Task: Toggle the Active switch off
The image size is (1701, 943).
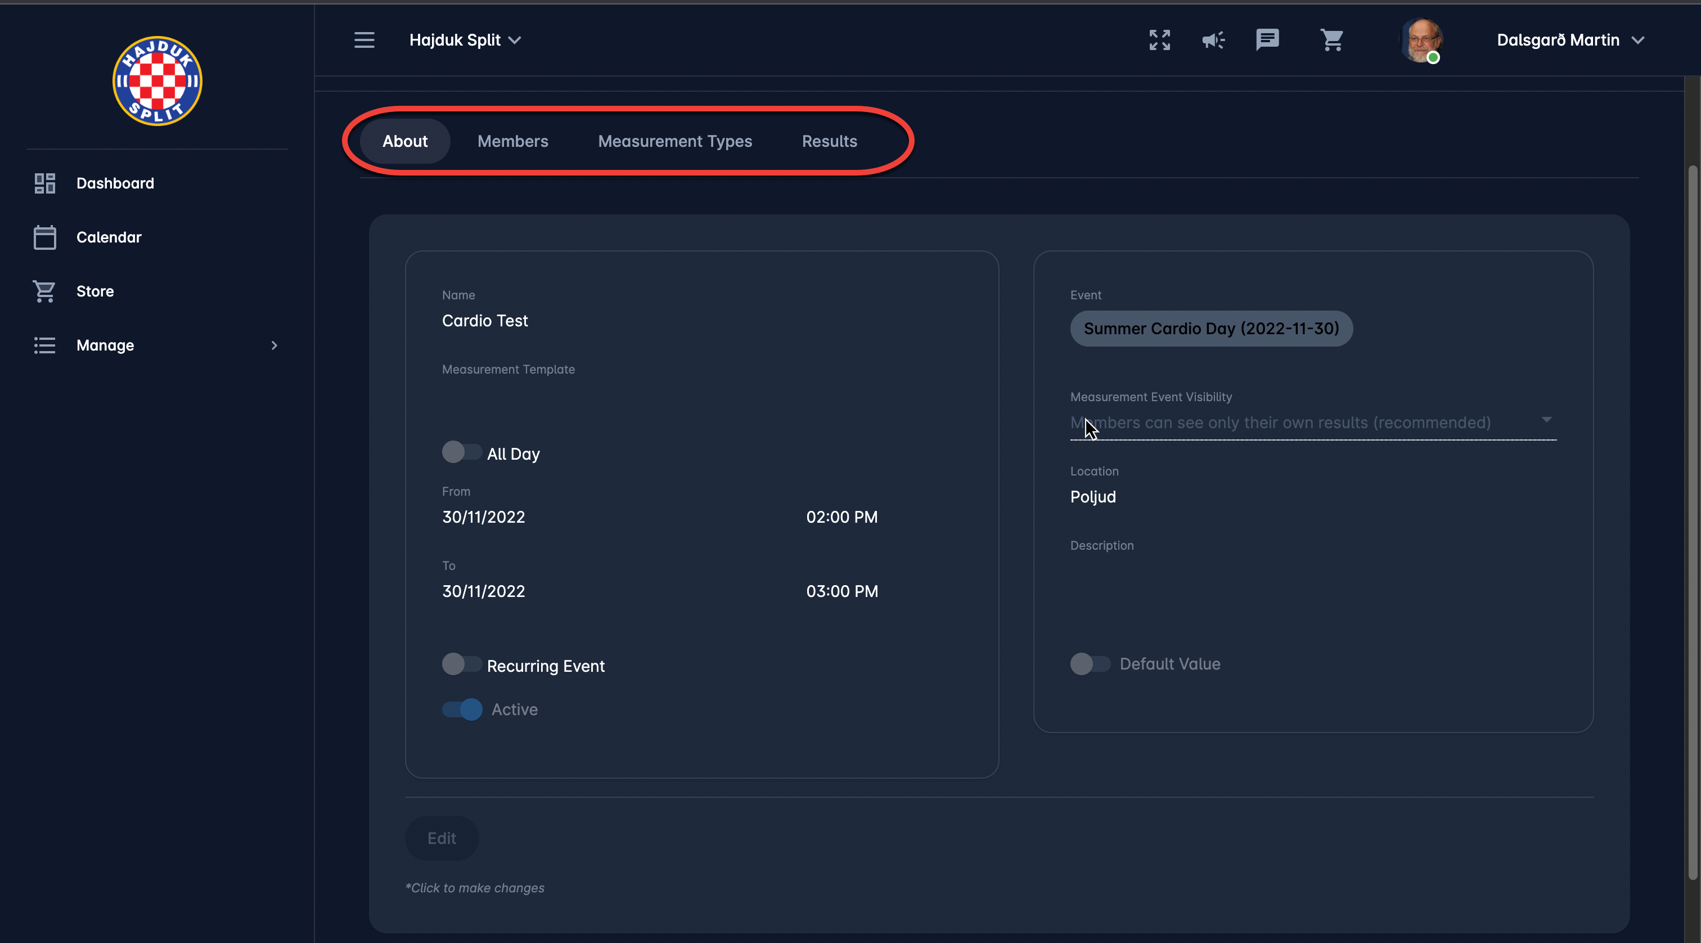Action: pyautogui.click(x=462, y=710)
